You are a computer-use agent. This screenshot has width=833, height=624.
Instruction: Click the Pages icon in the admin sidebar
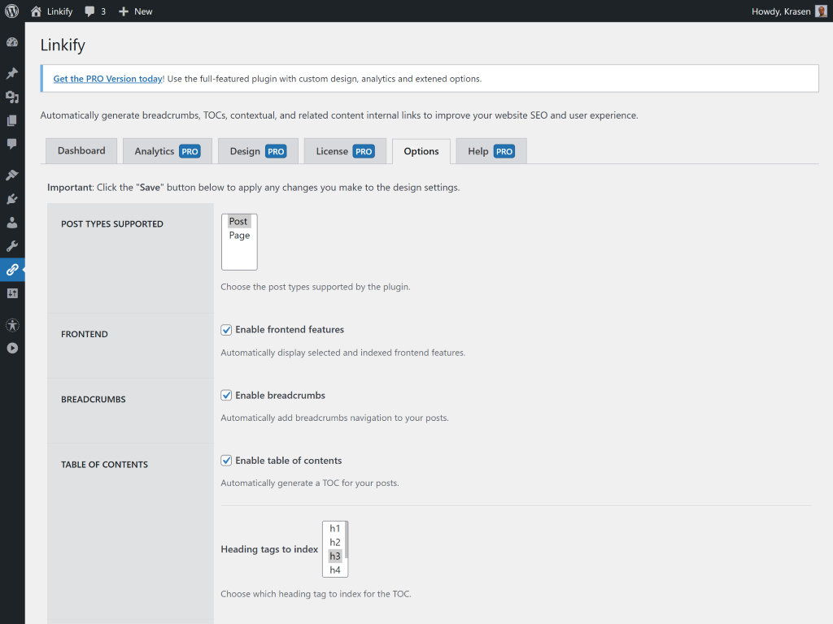[12, 119]
